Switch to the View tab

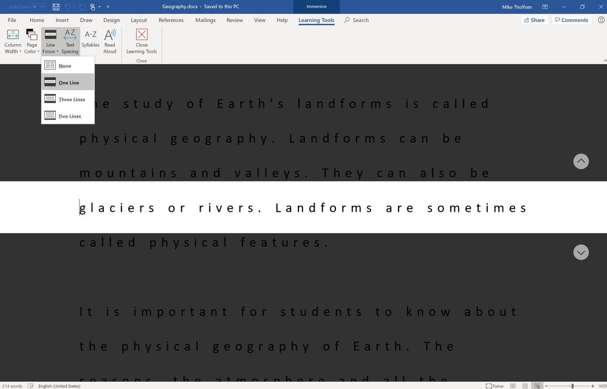(x=260, y=20)
